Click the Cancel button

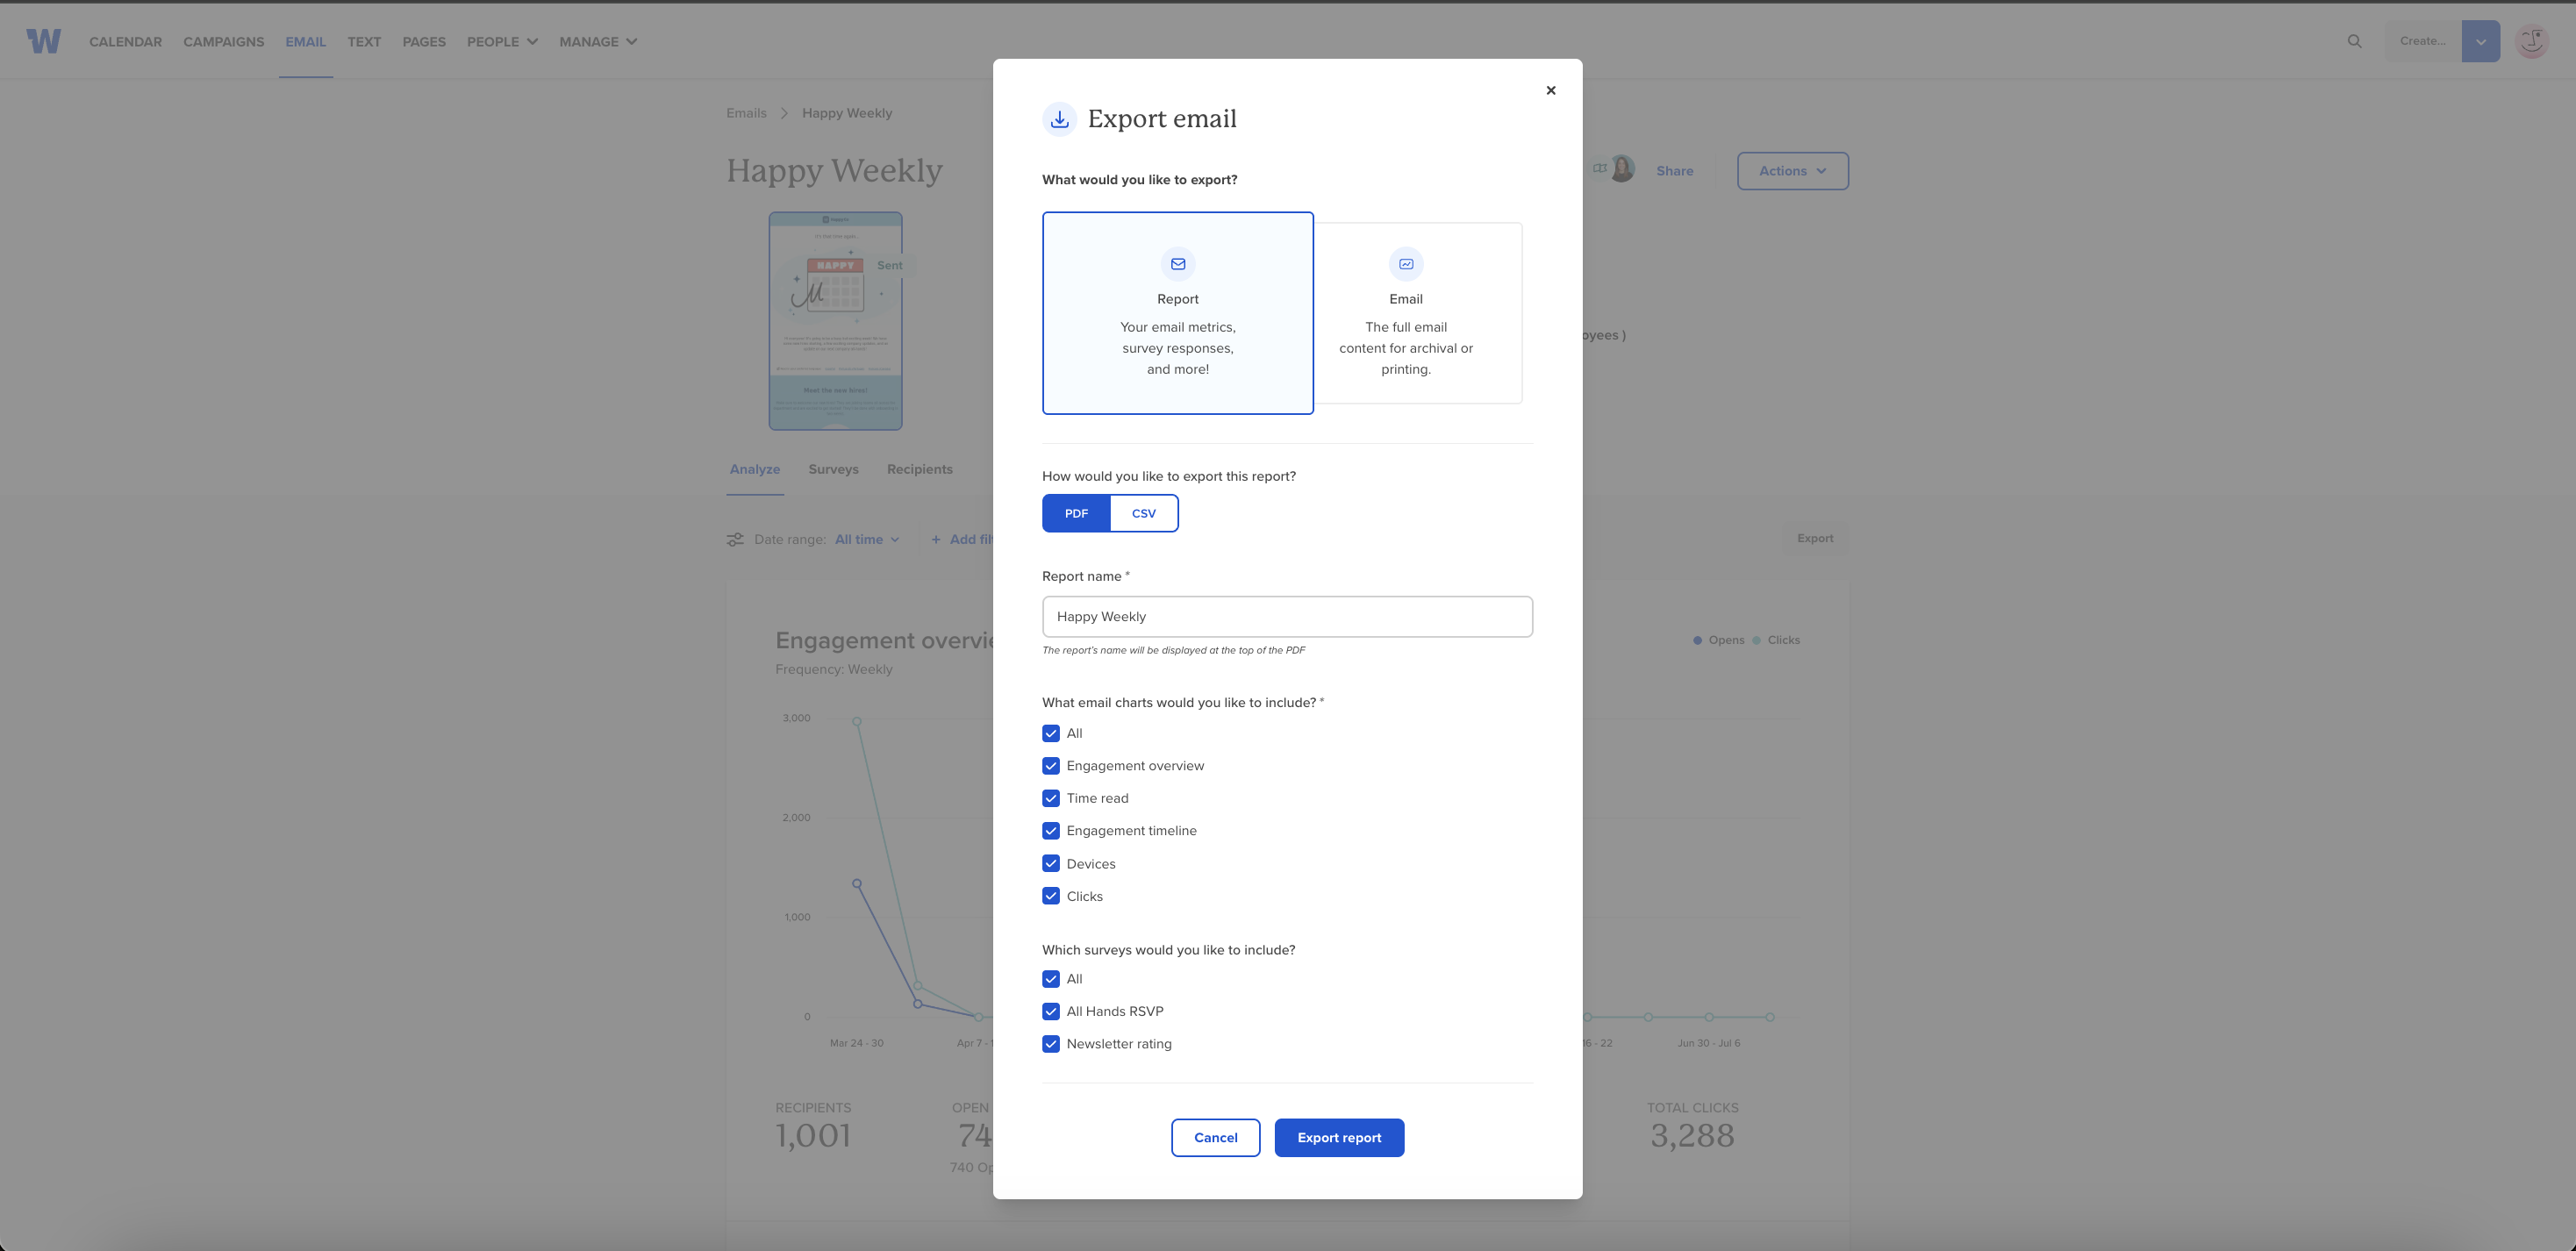(1215, 1138)
